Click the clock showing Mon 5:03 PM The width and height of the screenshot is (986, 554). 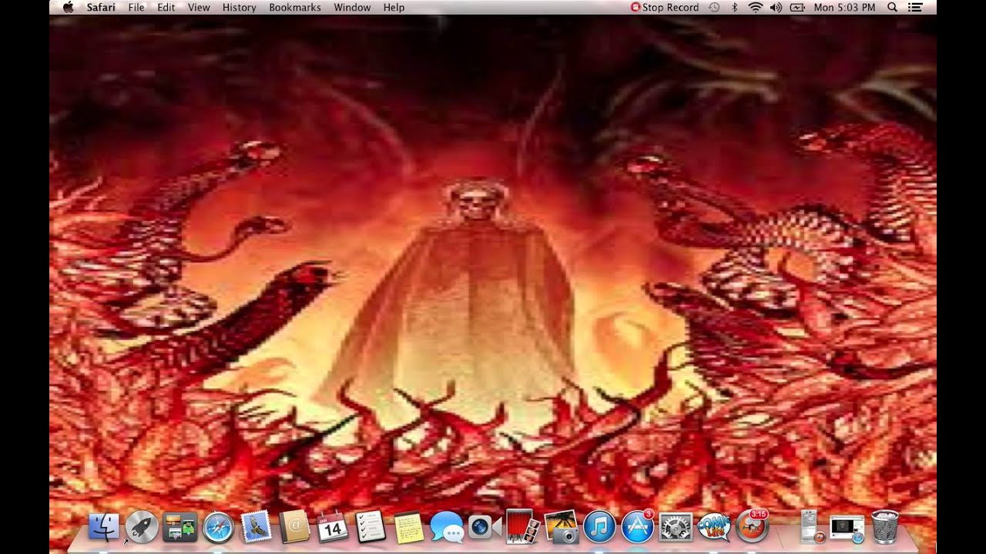pos(844,7)
